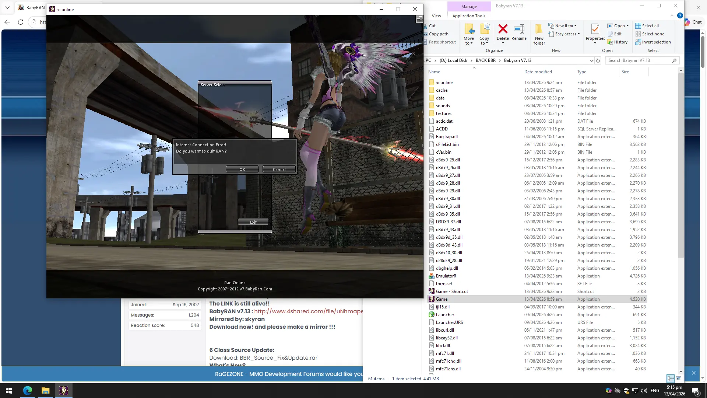Viewport: 707px width, 398px height.
Task: Cancel the Internet Connection Error dialog
Action: tap(279, 169)
